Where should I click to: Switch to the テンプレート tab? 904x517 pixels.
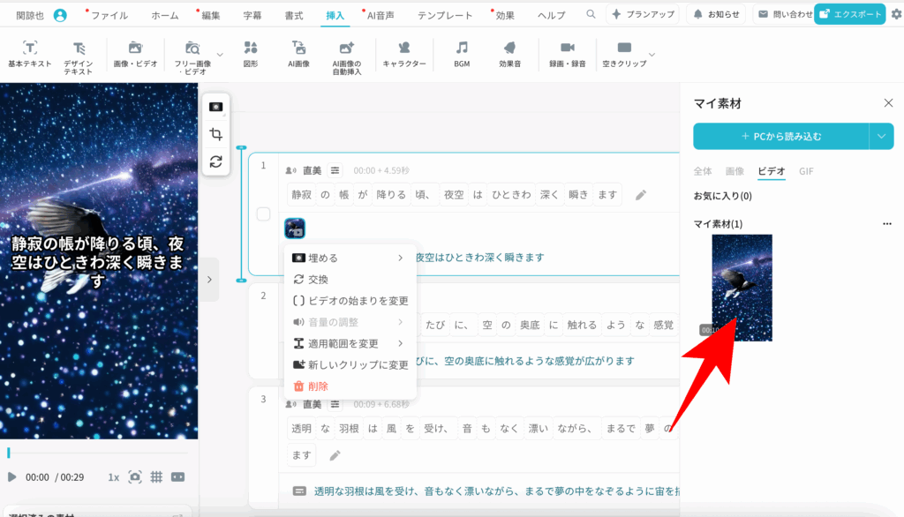point(445,16)
